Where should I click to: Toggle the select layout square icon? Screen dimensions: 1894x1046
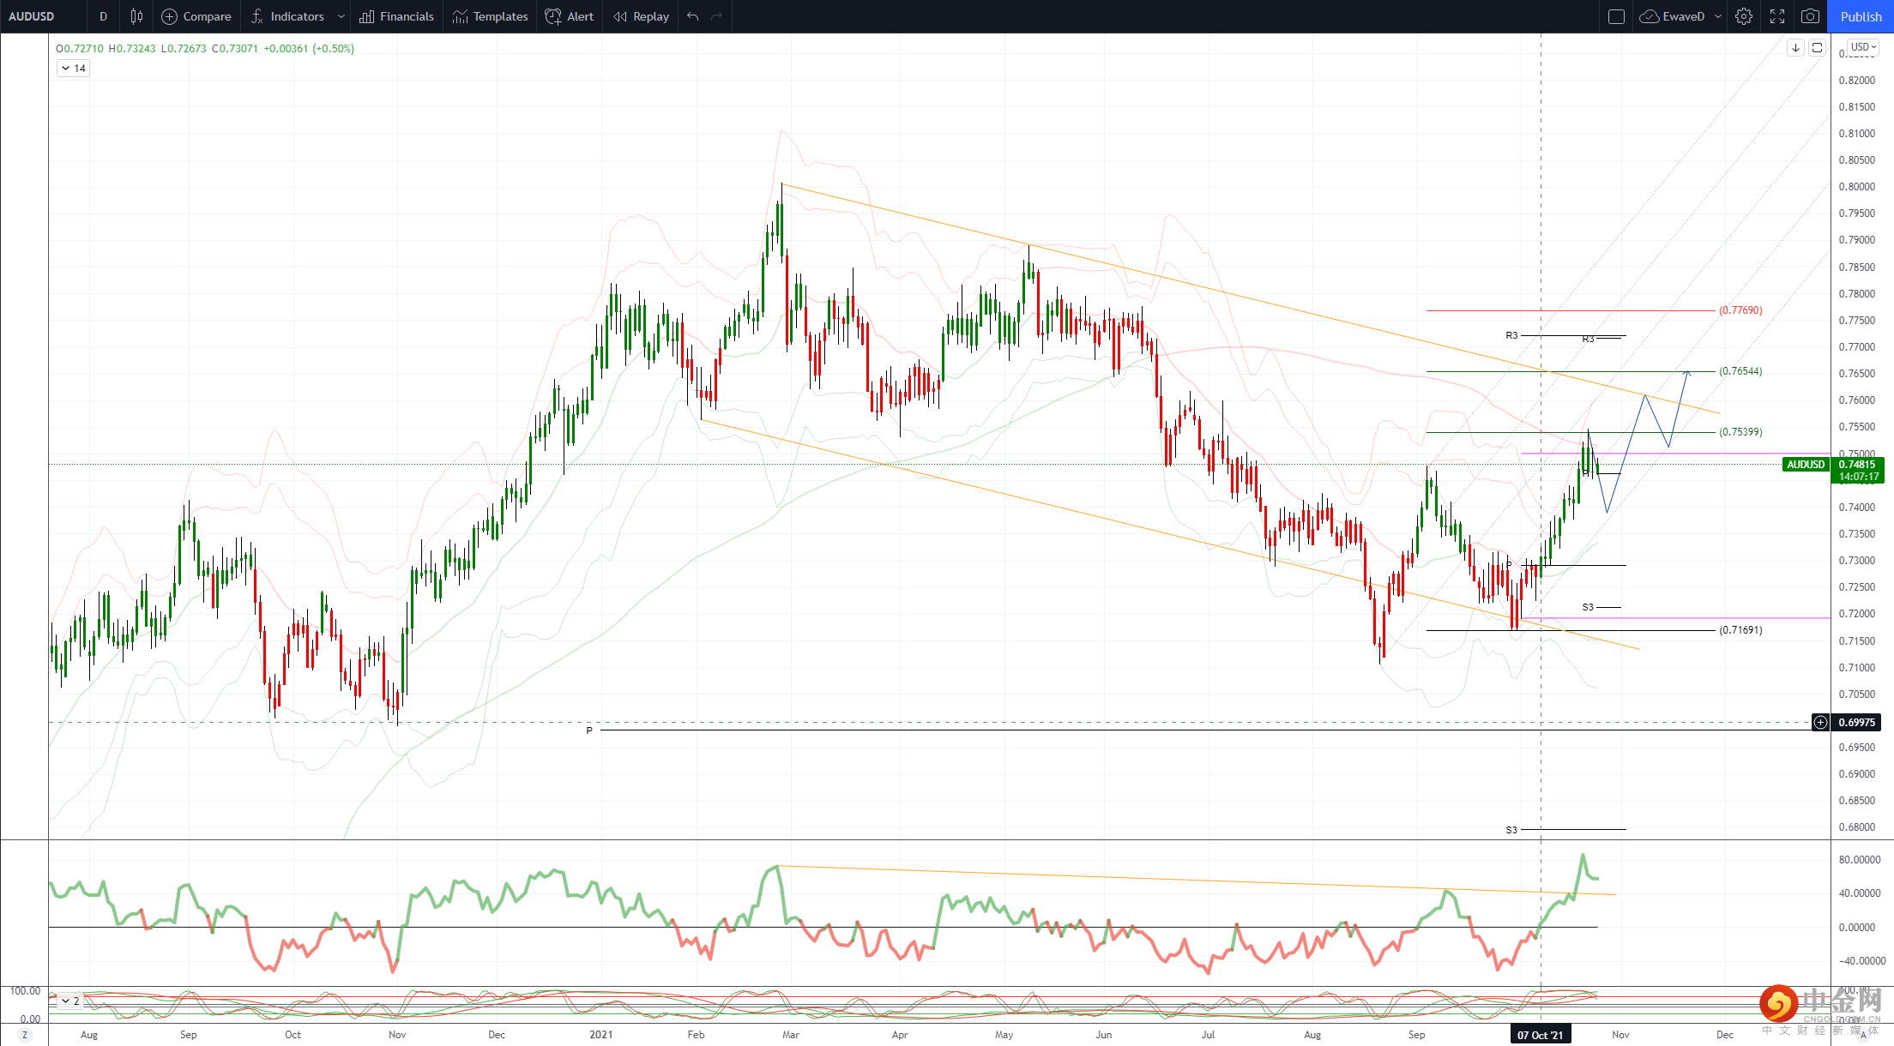[x=1616, y=16]
